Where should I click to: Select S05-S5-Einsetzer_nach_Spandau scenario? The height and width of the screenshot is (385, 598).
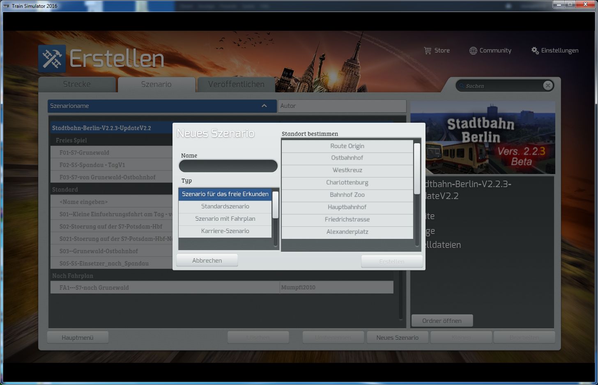click(111, 263)
